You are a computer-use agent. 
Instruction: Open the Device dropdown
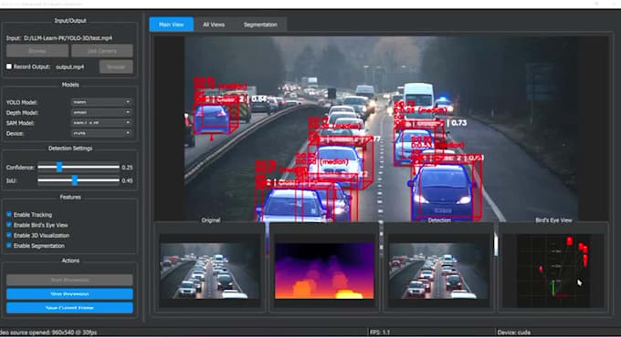point(101,133)
